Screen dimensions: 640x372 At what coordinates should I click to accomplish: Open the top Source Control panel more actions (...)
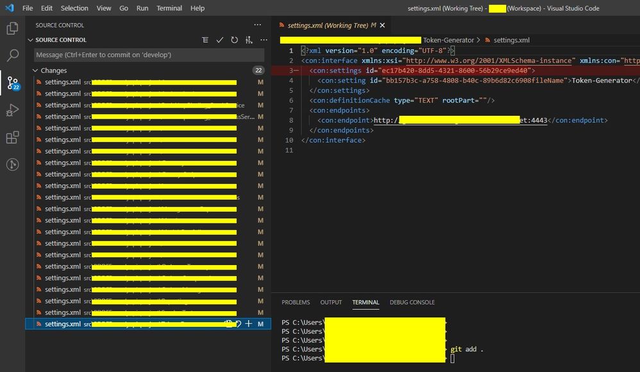coord(258,25)
